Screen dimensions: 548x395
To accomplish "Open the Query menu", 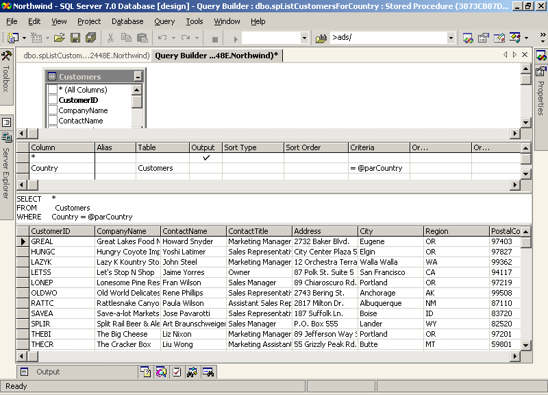I will coord(164,21).
